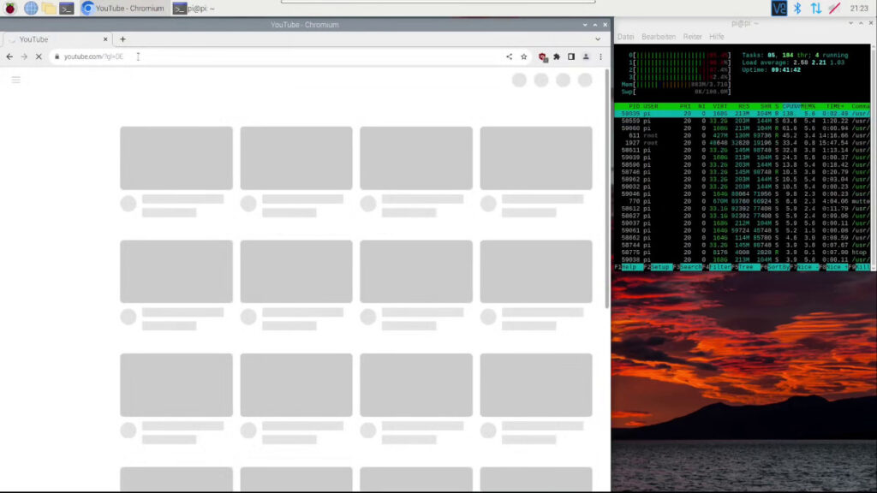Open the Chromium three-dot menu

click(600, 56)
